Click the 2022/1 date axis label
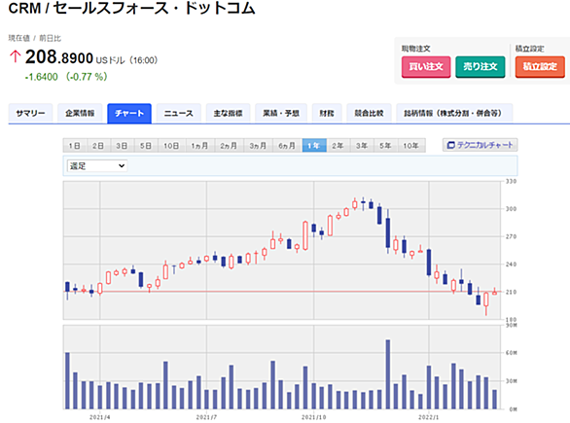Screen dimensions: 570x423 pyautogui.click(x=429, y=417)
